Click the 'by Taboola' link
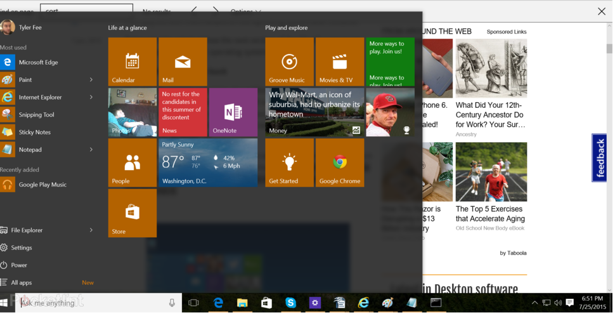 click(513, 253)
